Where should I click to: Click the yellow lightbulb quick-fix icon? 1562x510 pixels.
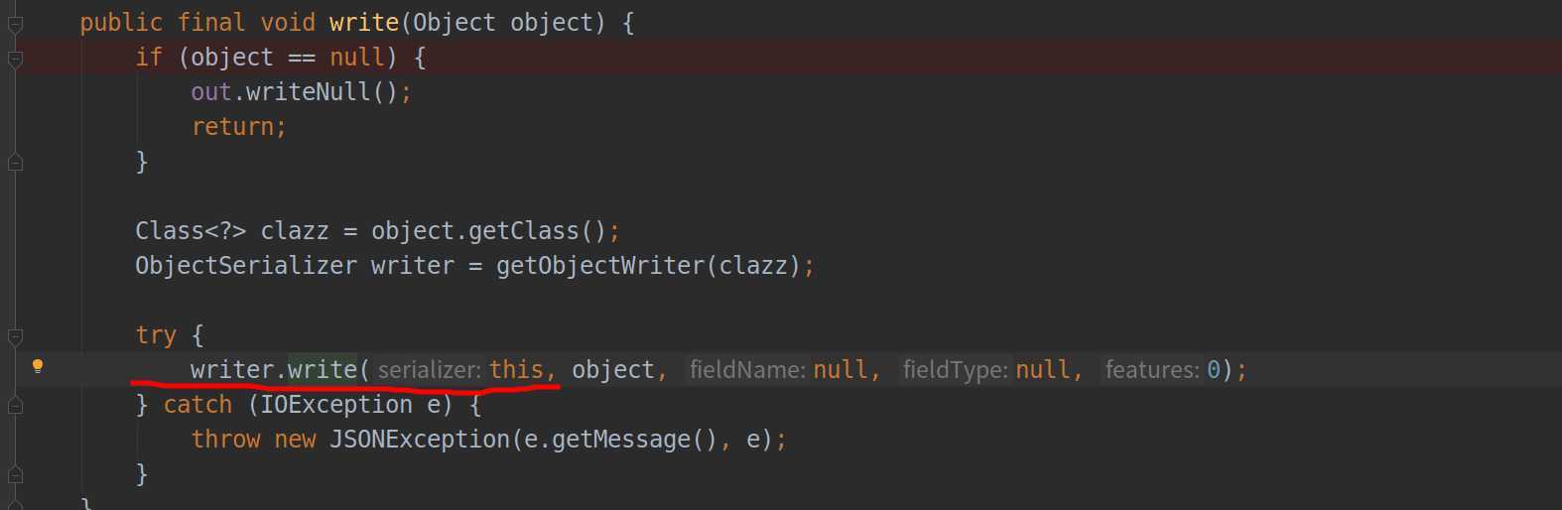pos(38,366)
